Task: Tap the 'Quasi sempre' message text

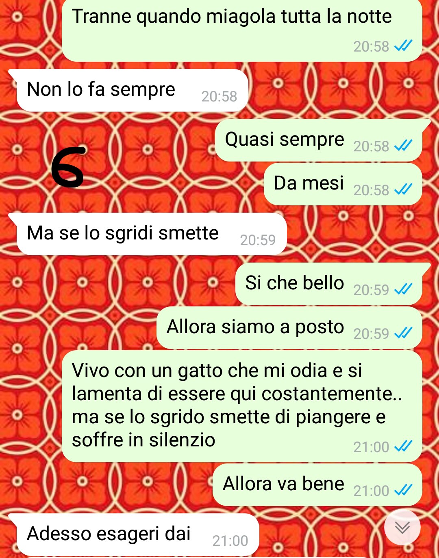Action: coord(285,139)
